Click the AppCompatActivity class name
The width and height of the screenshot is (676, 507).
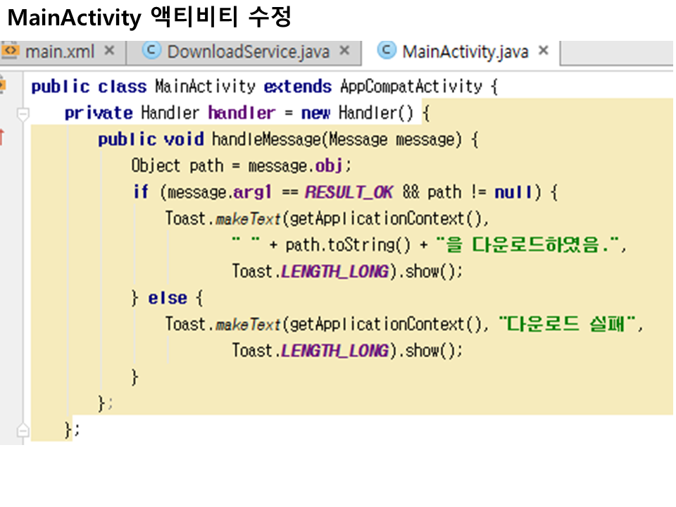click(x=411, y=87)
